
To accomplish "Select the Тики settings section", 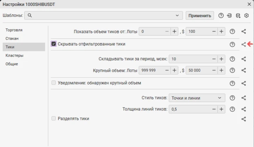I will [24, 47].
